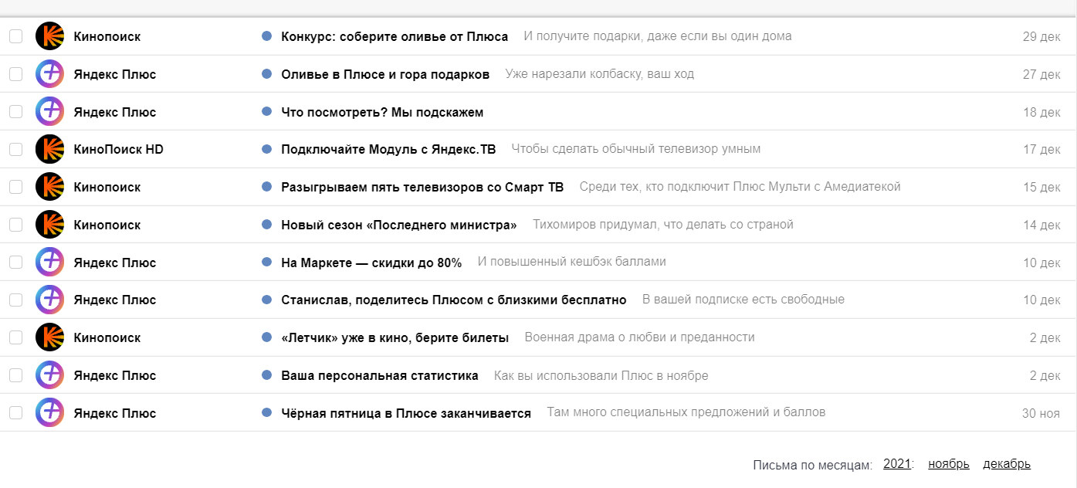The width and height of the screenshot is (1077, 488).
Task: Click Яндекс Плюс avatar on the На Маркете email
Action: coord(49,263)
